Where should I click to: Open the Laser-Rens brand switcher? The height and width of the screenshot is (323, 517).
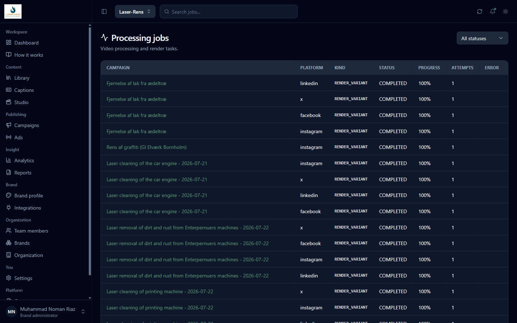135,11
